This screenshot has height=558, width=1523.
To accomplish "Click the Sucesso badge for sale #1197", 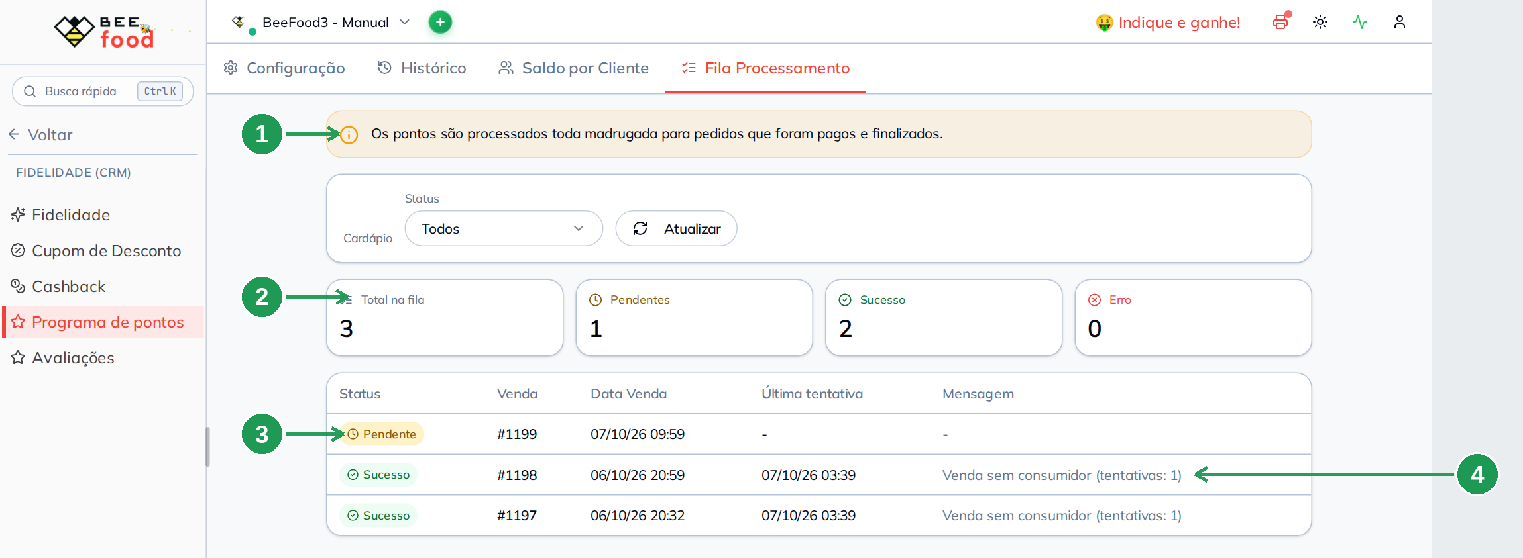I will 378,516.
